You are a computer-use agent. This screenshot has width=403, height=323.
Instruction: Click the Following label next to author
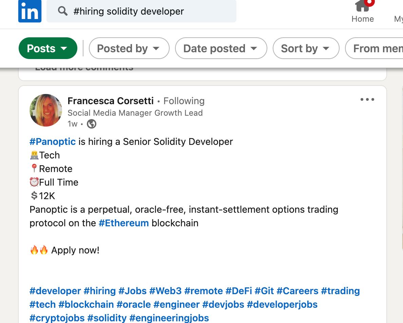184,101
